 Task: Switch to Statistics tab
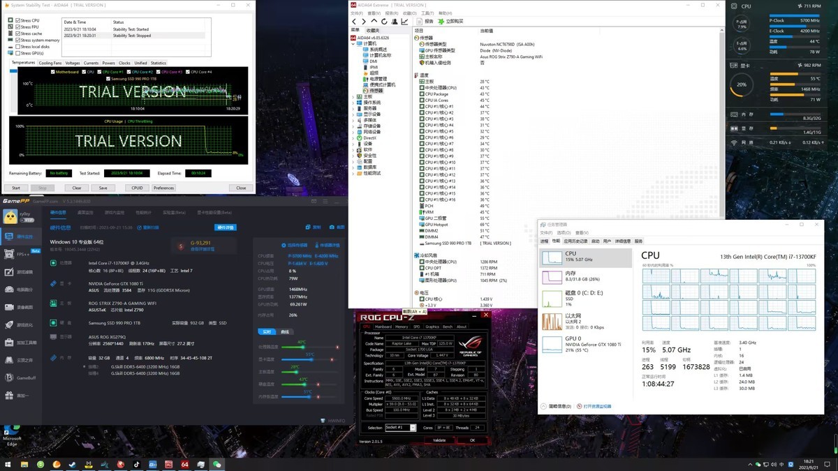coord(159,63)
